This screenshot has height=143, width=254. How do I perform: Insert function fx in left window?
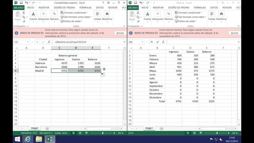tap(49, 42)
